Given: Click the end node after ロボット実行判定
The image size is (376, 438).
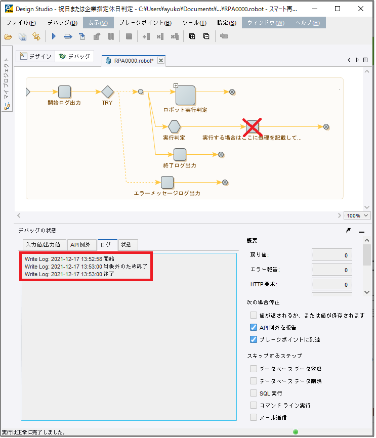Looking at the screenshot, I should (x=232, y=92).
